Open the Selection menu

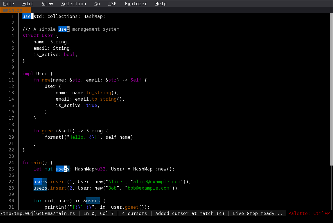(x=73, y=4)
